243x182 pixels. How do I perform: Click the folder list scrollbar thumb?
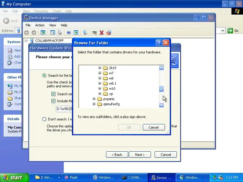click(x=161, y=89)
